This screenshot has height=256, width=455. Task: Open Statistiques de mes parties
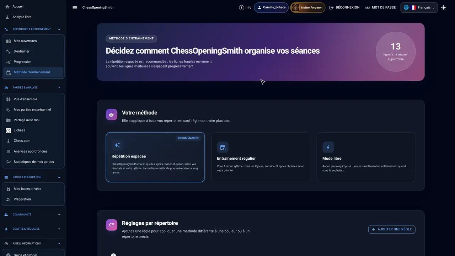coord(33,162)
